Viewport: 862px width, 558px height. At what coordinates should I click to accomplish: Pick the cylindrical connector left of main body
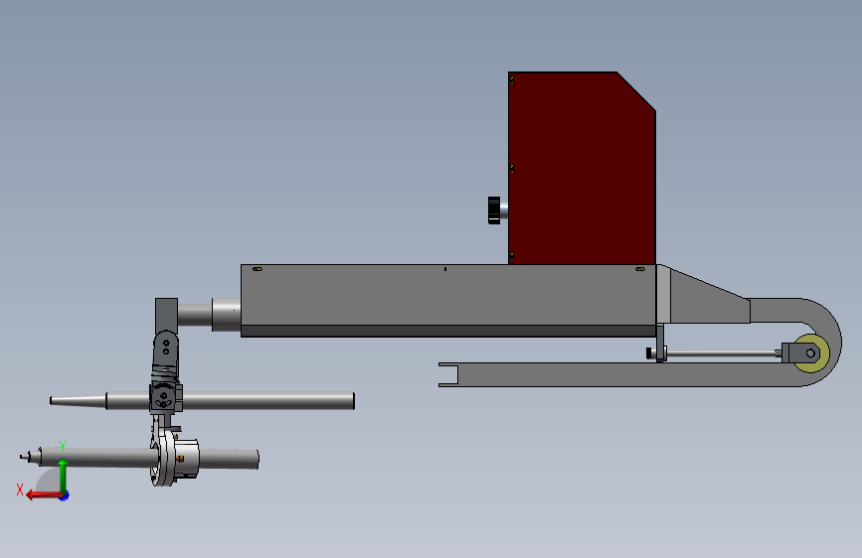click(x=226, y=315)
